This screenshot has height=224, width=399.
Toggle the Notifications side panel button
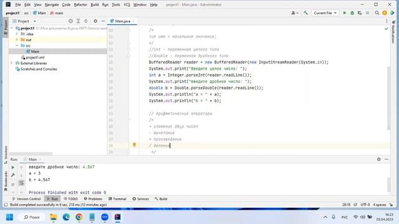click(393, 32)
